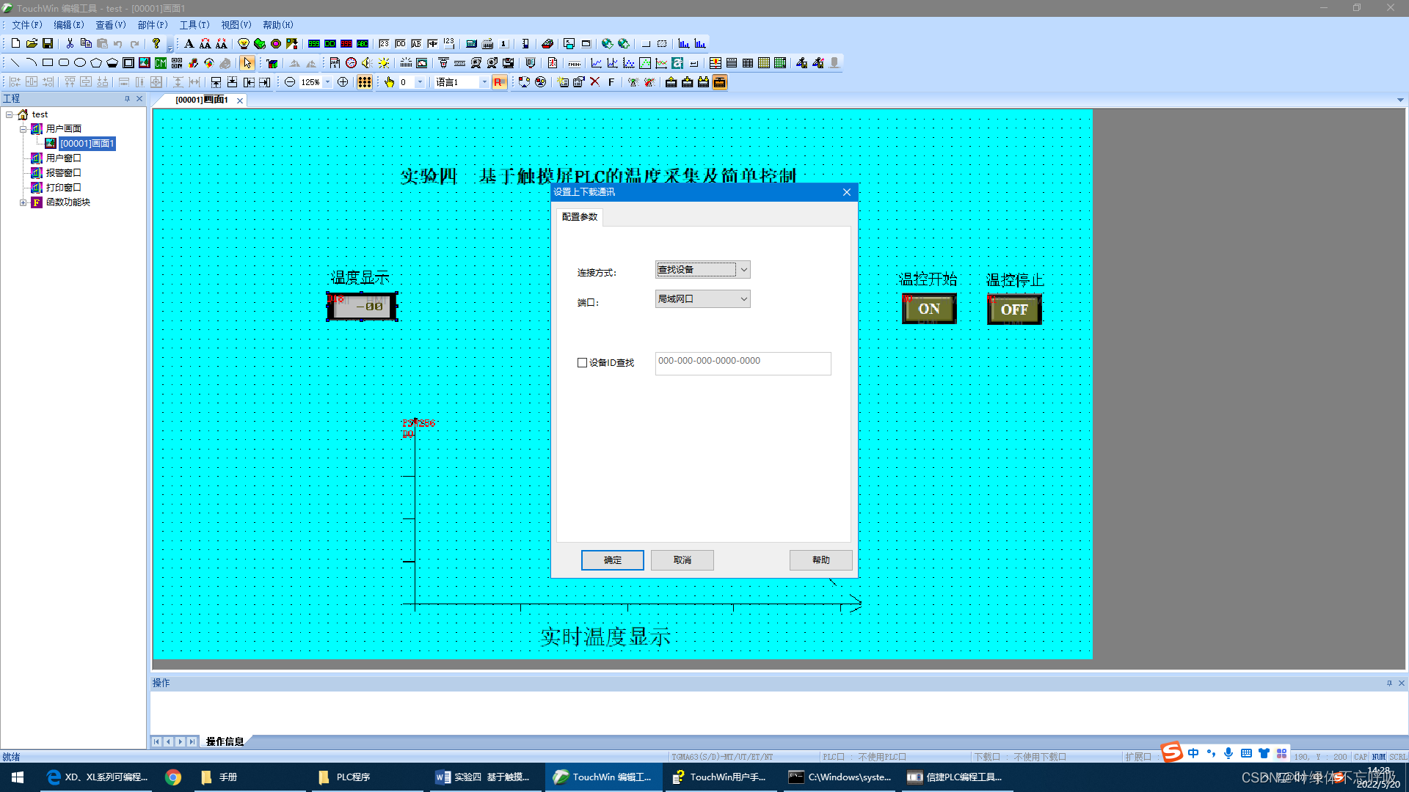Select the buzzer speaker tool
The width and height of the screenshot is (1409, 792).
(x=367, y=62)
